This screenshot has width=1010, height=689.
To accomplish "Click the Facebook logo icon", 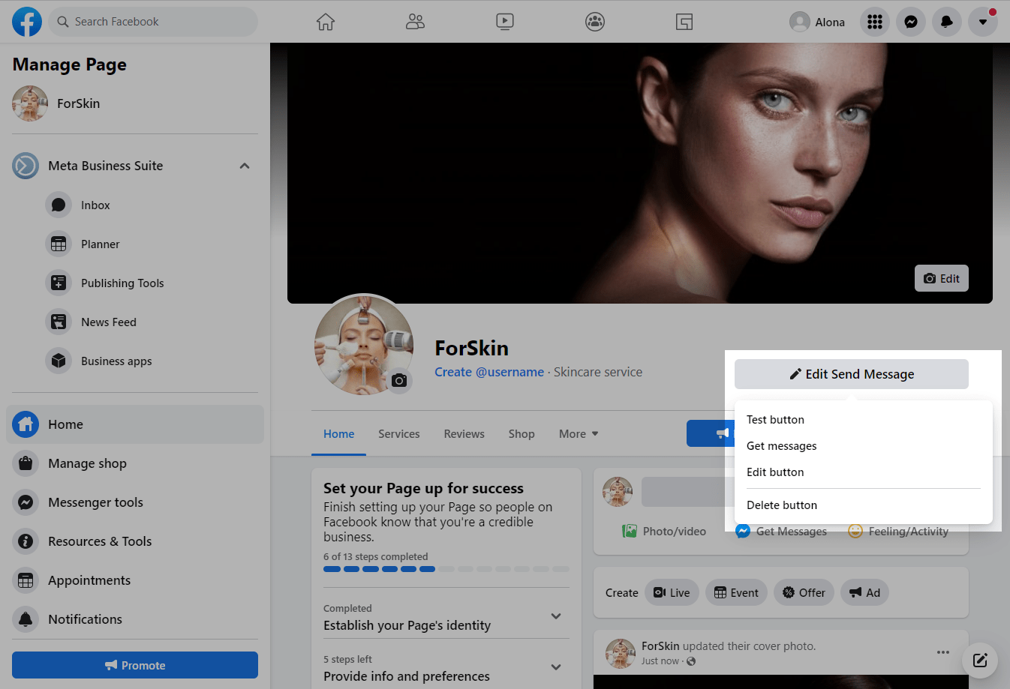I will pyautogui.click(x=27, y=22).
